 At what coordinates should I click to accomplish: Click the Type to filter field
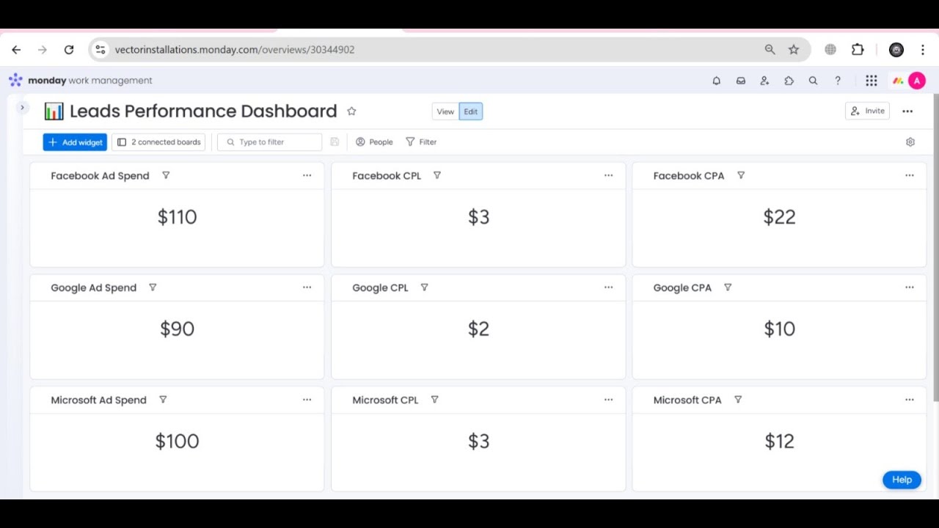tap(270, 142)
